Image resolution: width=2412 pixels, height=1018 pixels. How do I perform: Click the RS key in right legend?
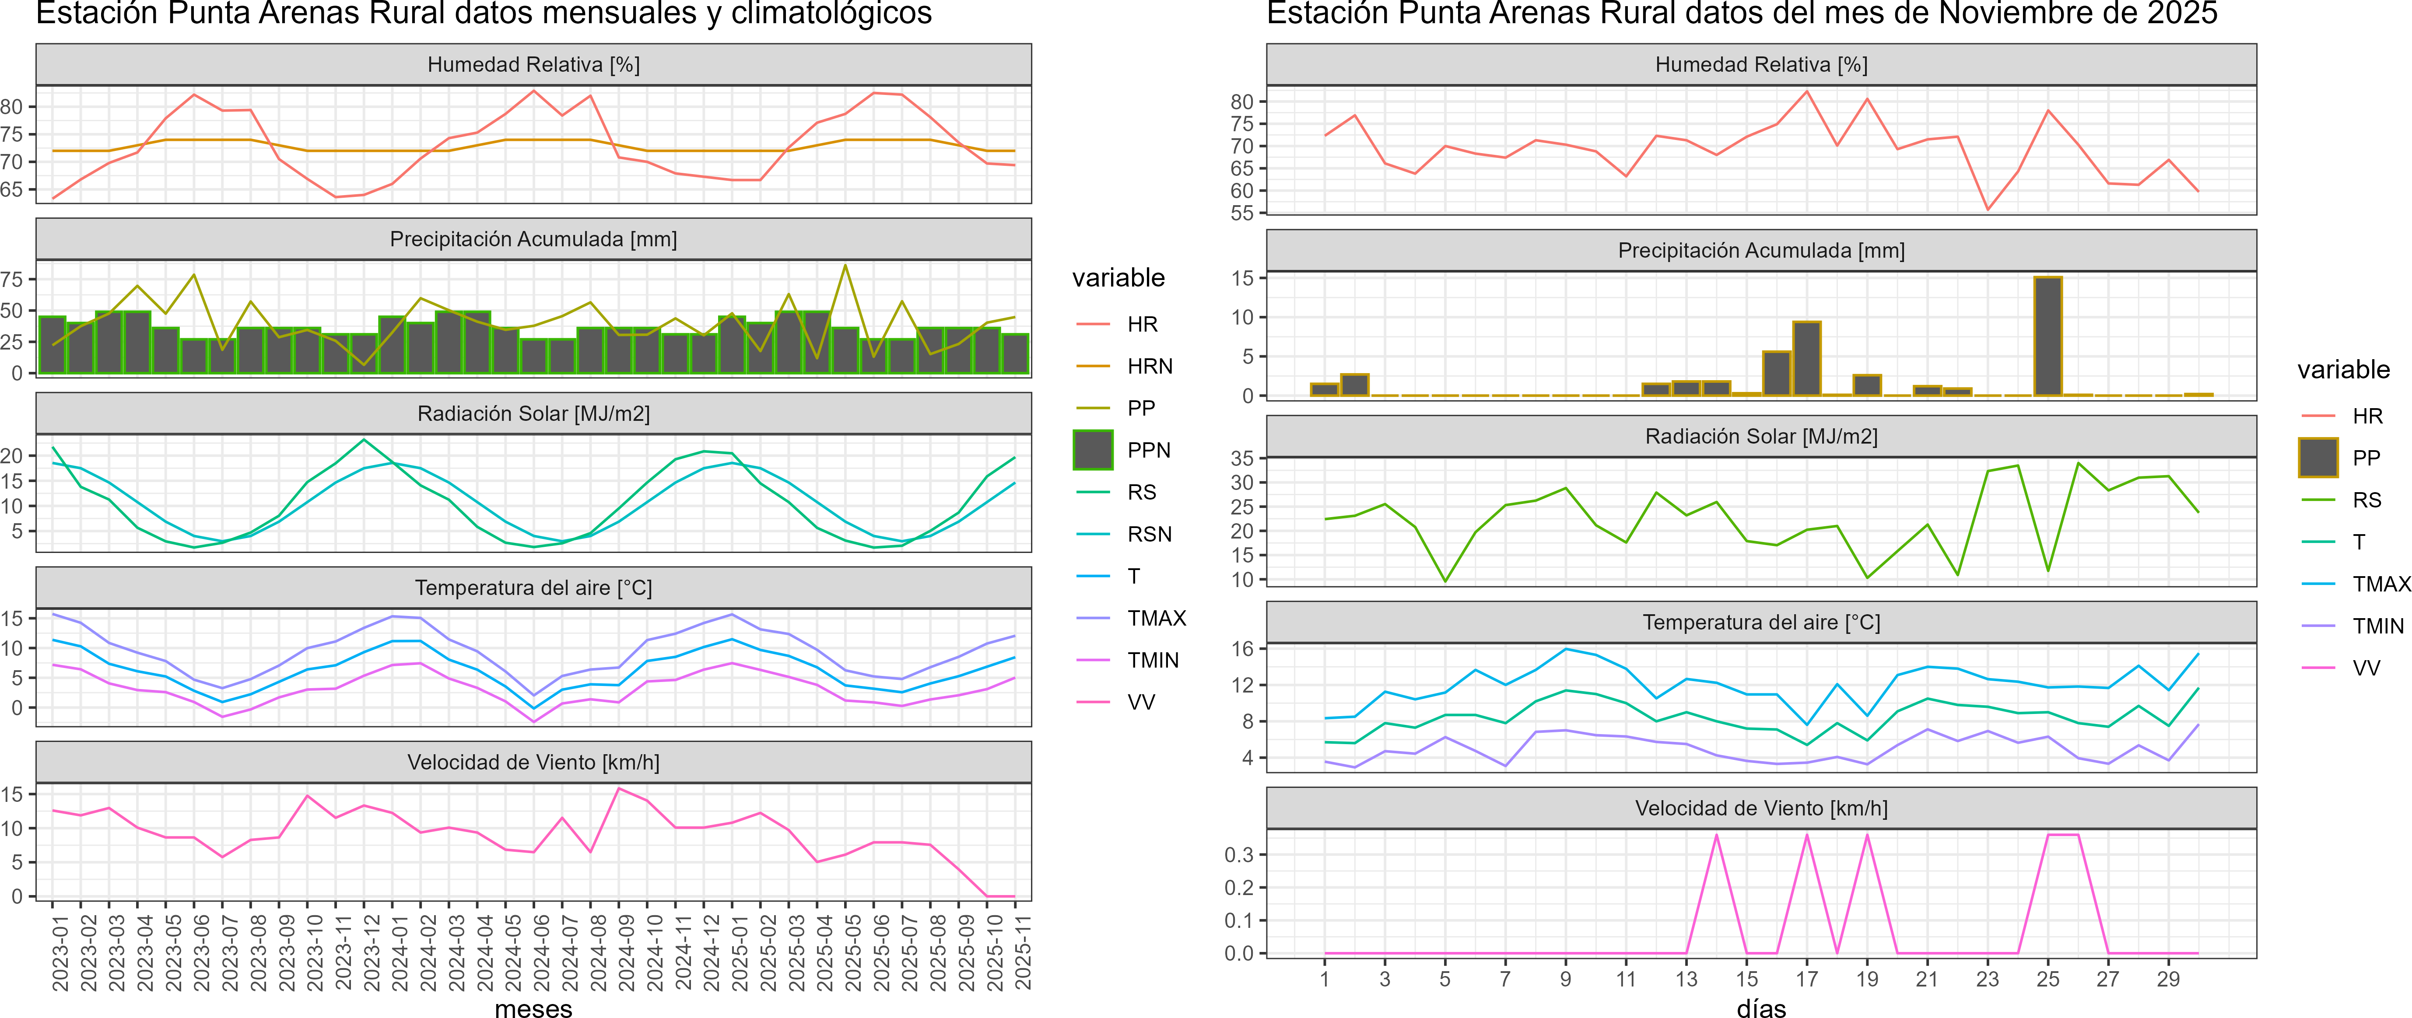click(x=2318, y=500)
